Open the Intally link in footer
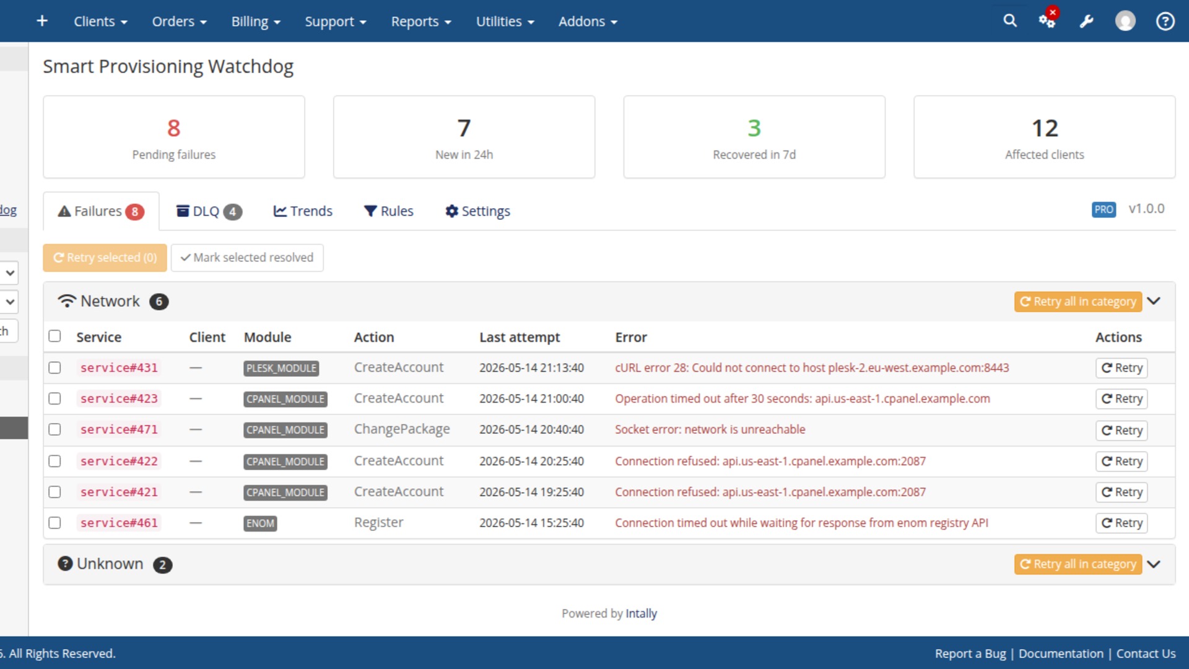 (x=641, y=613)
